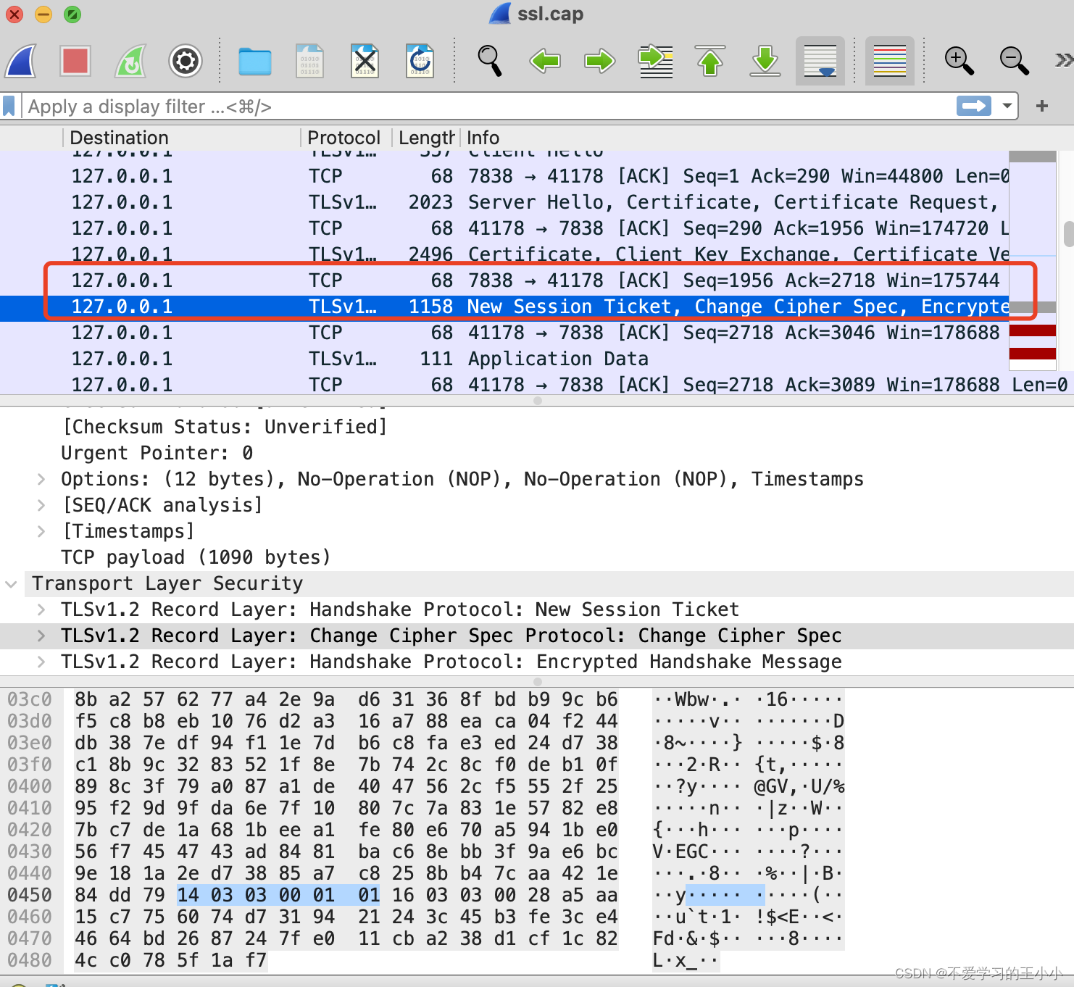This screenshot has height=987, width=1074.
Task: Click hex offset 03c0 row label
Action: pos(30,699)
